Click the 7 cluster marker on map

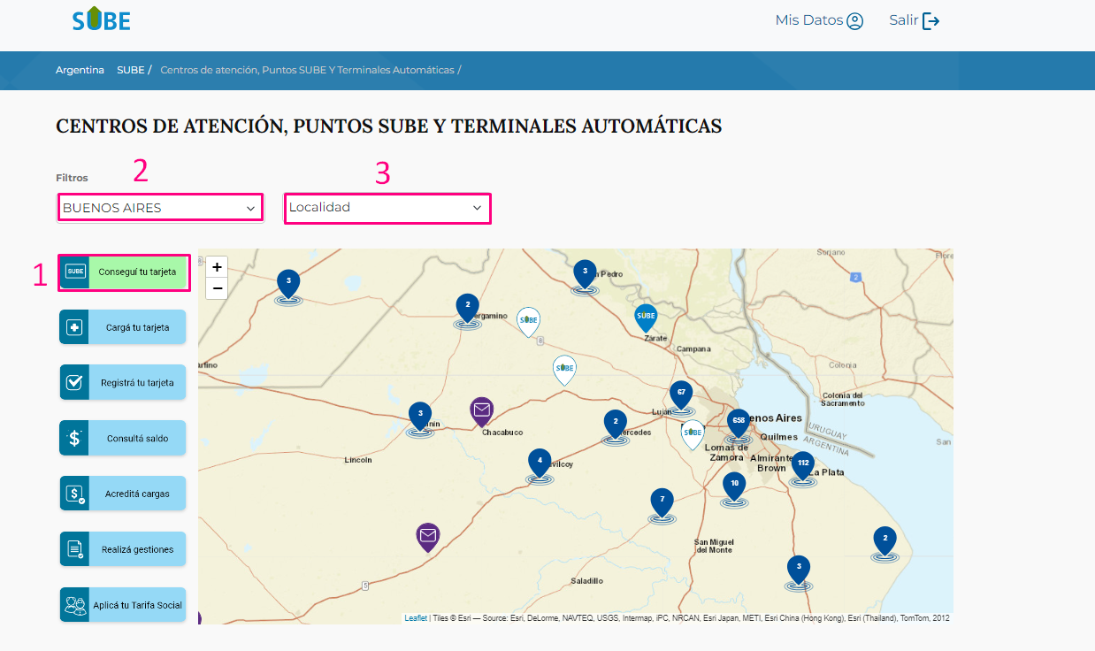click(x=662, y=503)
